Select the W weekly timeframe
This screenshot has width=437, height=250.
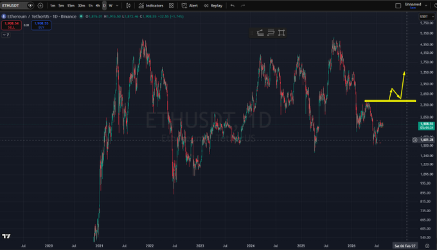coord(111,6)
